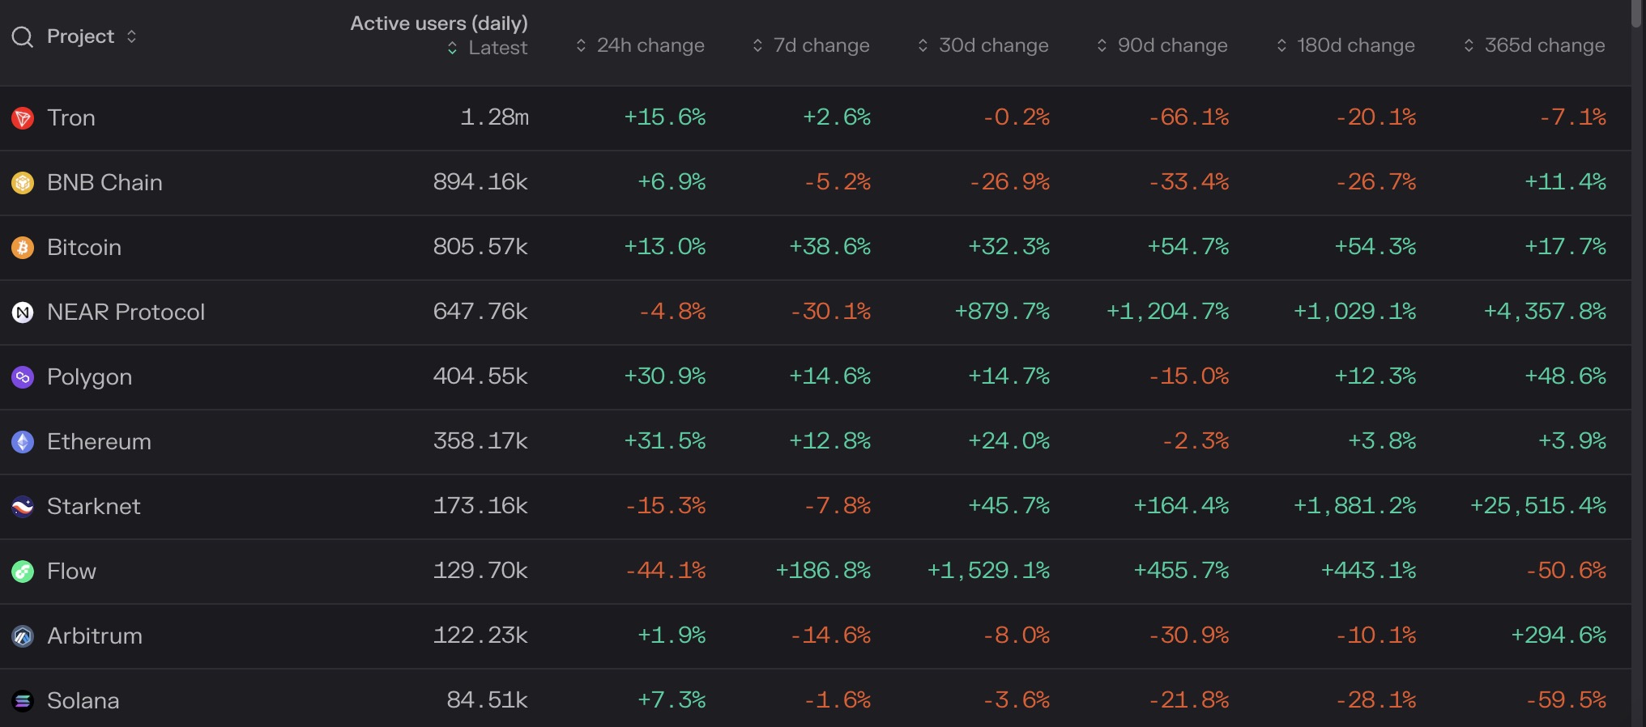Click the Tron logo icon
The height and width of the screenshot is (727, 1646).
(23, 118)
